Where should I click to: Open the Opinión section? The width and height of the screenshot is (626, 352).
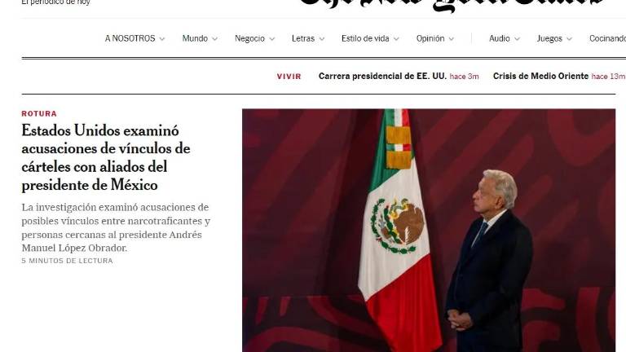point(430,39)
